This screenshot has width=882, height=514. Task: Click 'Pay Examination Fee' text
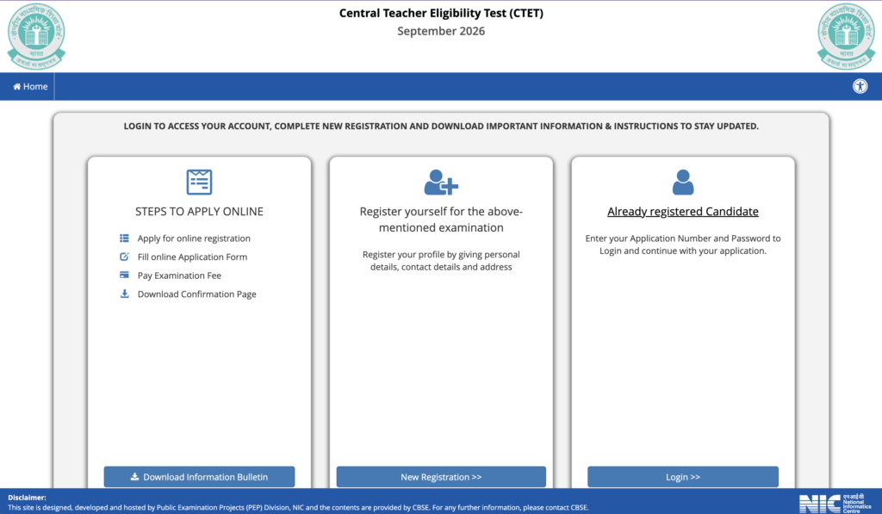tap(179, 276)
